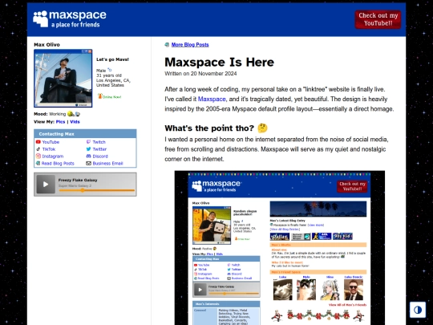Click the Contacting Max panel header
Screen dimensions: 433x325
tap(85, 134)
